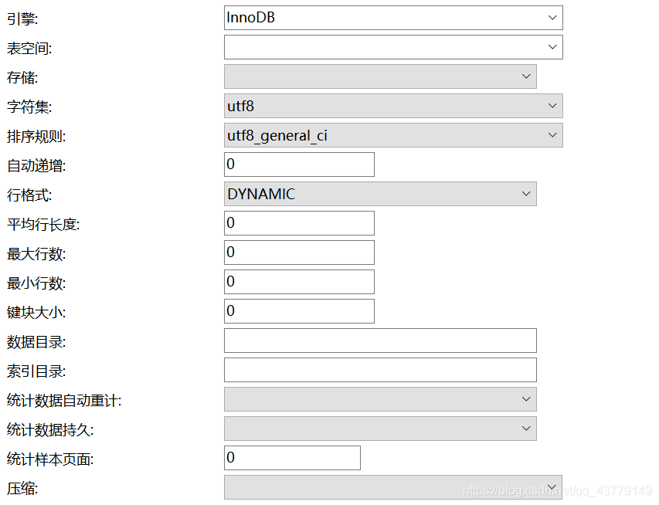Open the 统计数据自动重计 dropdown
This screenshot has height=505, width=659.
[379, 399]
